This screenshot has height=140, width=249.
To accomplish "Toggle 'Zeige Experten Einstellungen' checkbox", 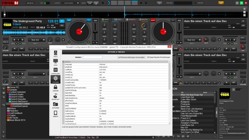I will (148, 57).
